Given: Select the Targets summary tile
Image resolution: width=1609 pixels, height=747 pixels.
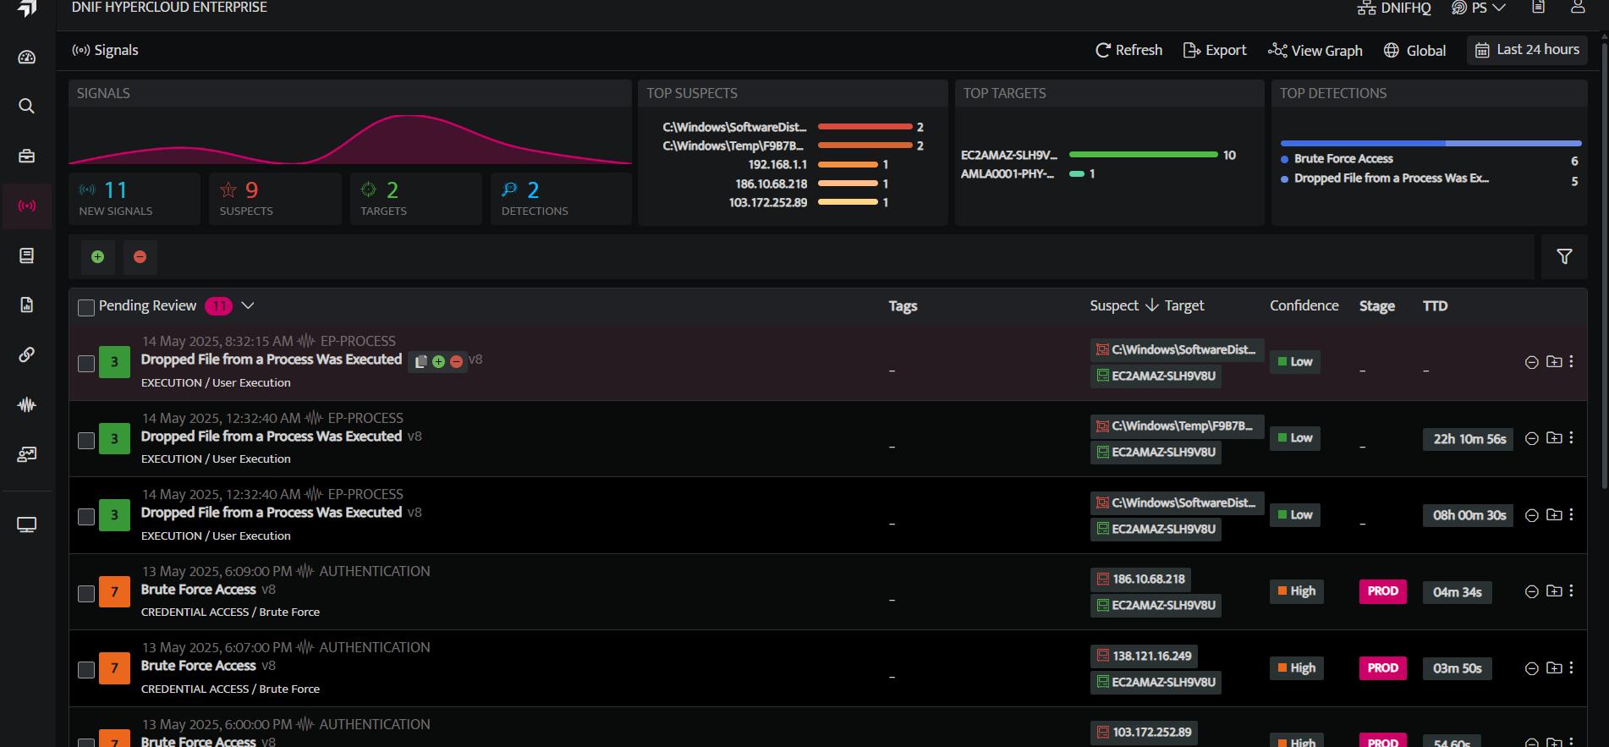Looking at the screenshot, I should point(416,199).
